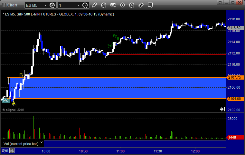Click the 12:00 time axis label
The height and width of the screenshot is (155, 245).
pos(195,151)
